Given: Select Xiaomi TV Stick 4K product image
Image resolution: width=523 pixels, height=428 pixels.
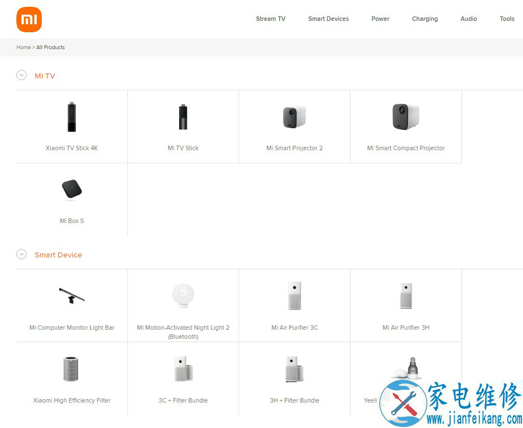Looking at the screenshot, I should point(72,117).
